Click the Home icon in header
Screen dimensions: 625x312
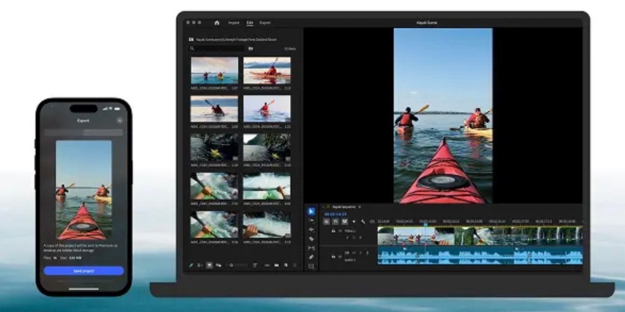pyautogui.click(x=217, y=23)
